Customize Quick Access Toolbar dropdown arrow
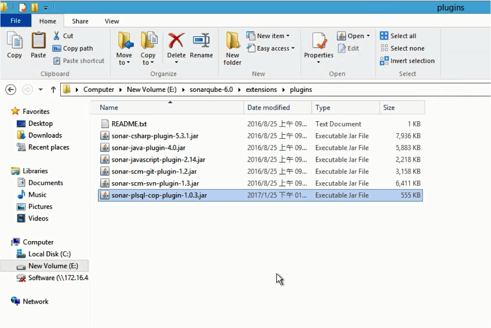The height and width of the screenshot is (328, 491). pyautogui.click(x=46, y=8)
